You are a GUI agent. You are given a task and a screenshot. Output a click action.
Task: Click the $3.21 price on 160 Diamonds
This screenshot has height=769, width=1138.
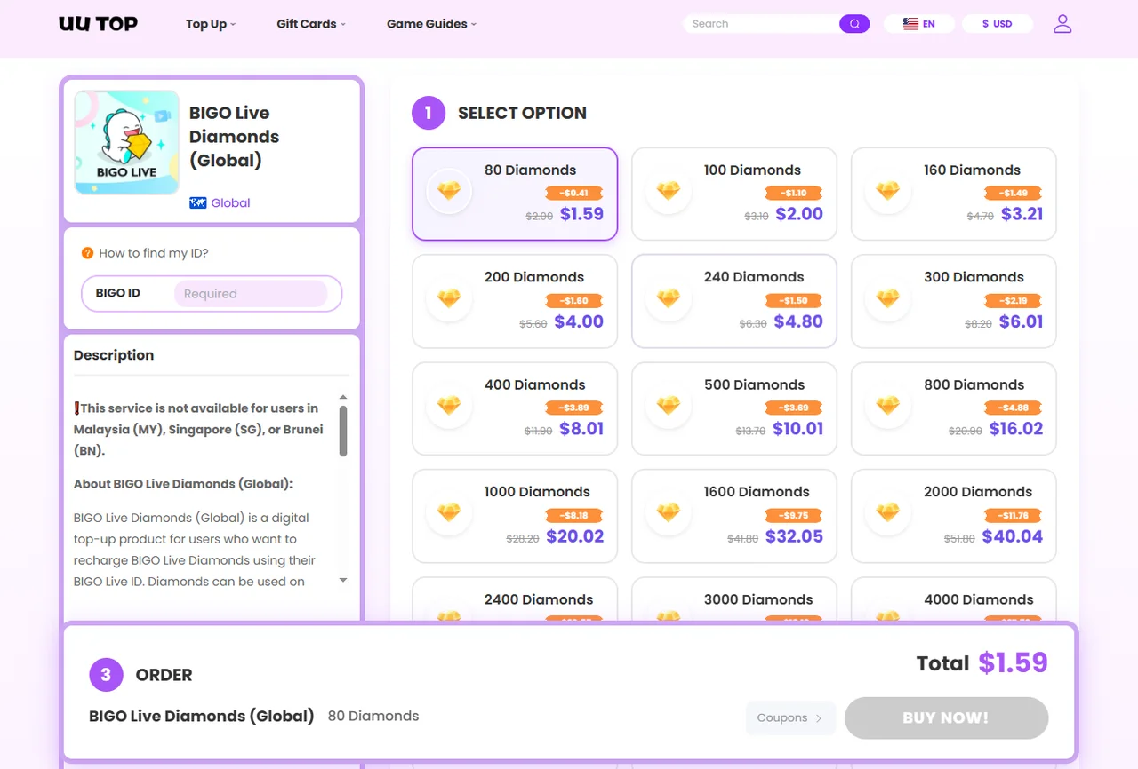(1022, 214)
